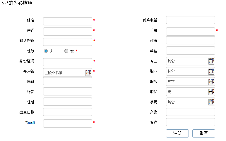The image size is (226, 141).
Task: Select the 女 radio button
Action: click(x=66, y=51)
